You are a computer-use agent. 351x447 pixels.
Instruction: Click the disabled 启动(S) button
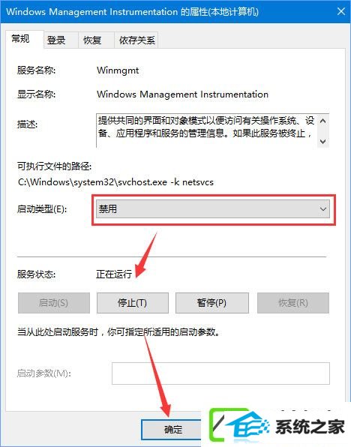click(54, 303)
